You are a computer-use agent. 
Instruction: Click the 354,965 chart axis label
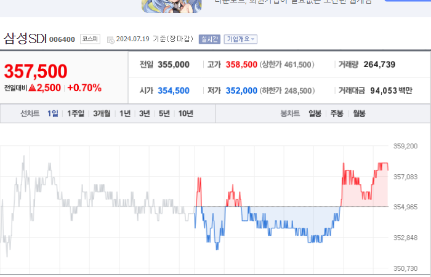(x=405, y=207)
